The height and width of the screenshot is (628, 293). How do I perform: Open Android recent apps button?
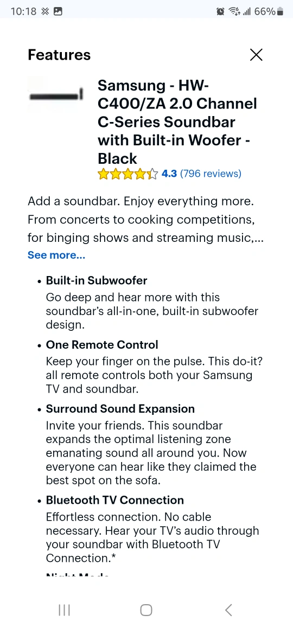click(x=64, y=610)
